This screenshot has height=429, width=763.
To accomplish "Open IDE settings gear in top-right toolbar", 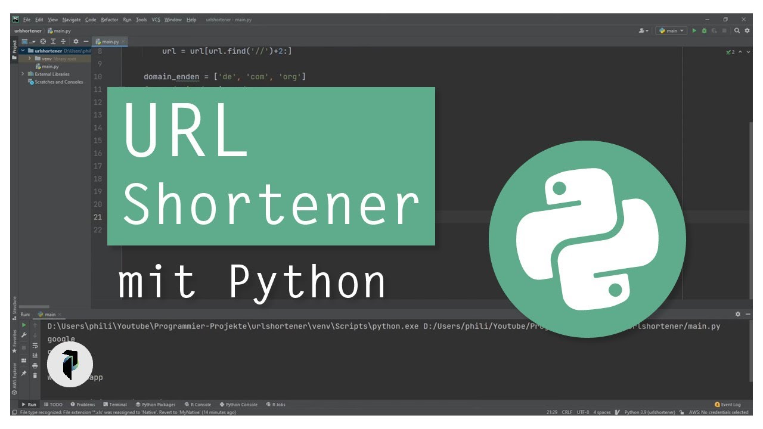I will click(747, 30).
